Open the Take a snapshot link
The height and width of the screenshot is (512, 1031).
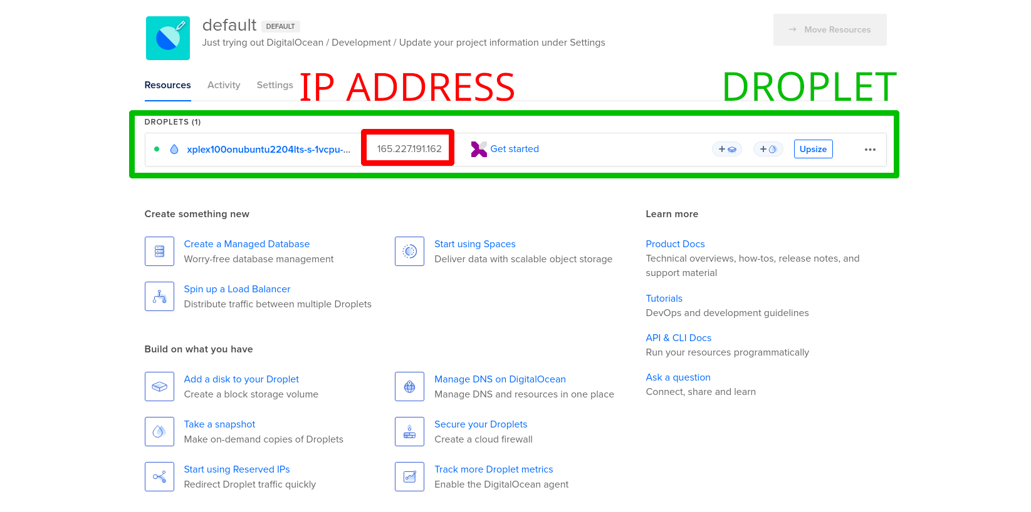[219, 424]
